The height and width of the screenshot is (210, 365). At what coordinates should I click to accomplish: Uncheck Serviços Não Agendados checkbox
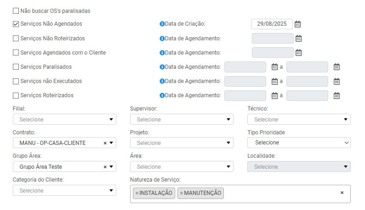pos(16,24)
